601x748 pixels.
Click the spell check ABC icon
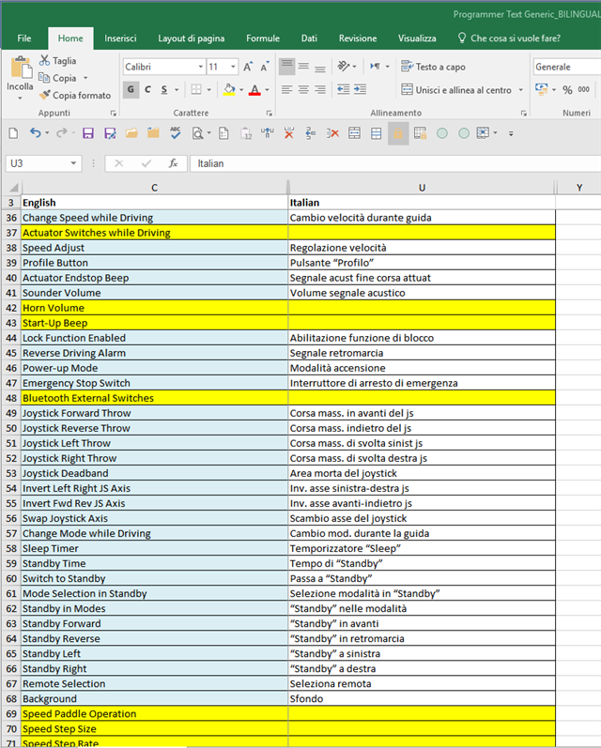pos(176,133)
